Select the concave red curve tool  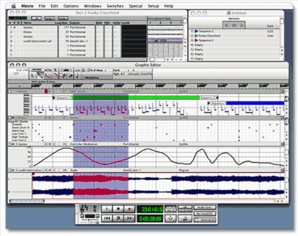click(48, 76)
